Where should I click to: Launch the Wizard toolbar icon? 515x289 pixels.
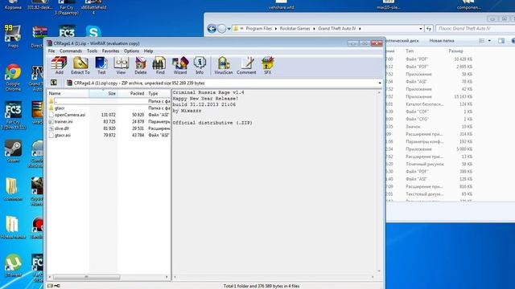click(x=180, y=65)
